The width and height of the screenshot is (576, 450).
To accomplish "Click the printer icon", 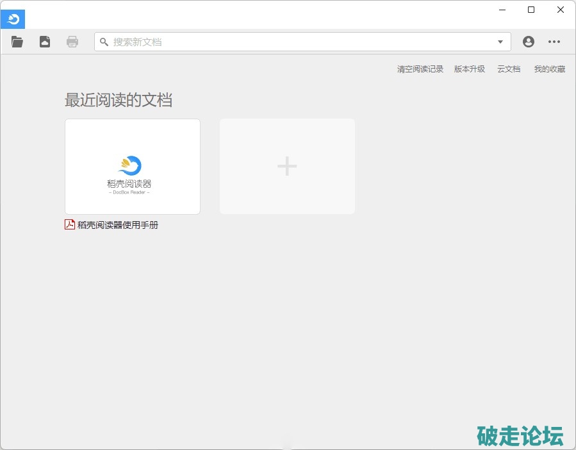I will pyautogui.click(x=72, y=42).
